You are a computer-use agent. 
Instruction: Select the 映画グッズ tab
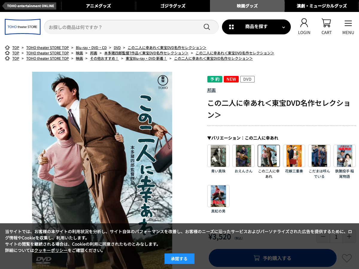click(247, 6)
